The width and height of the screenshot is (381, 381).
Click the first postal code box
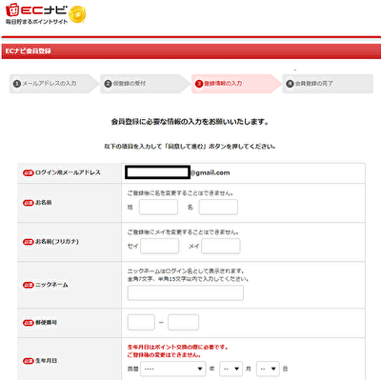tap(141, 323)
